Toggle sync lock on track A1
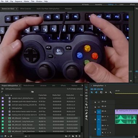The height and width of the screenshot is (138, 138). tap(102, 117)
